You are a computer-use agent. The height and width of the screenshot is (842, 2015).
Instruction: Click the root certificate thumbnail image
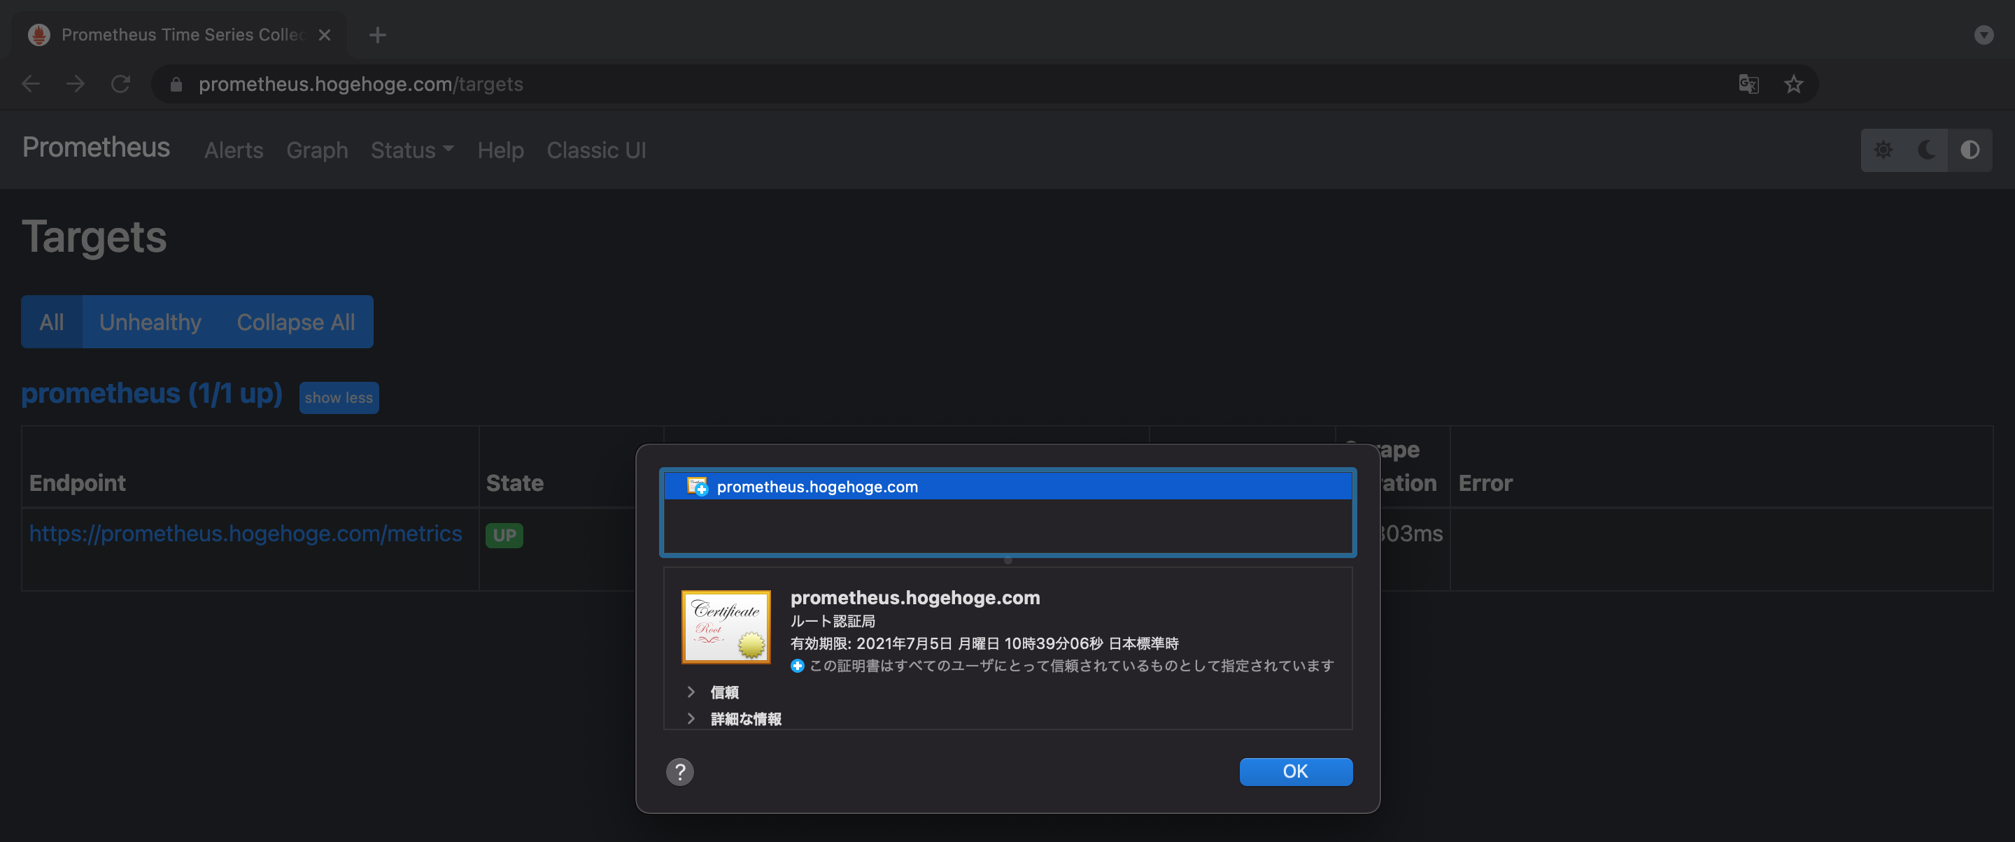click(726, 627)
